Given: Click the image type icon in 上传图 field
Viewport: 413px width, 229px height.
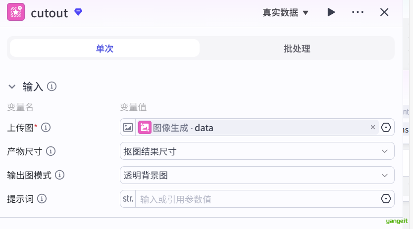Looking at the screenshot, I should click(x=128, y=128).
